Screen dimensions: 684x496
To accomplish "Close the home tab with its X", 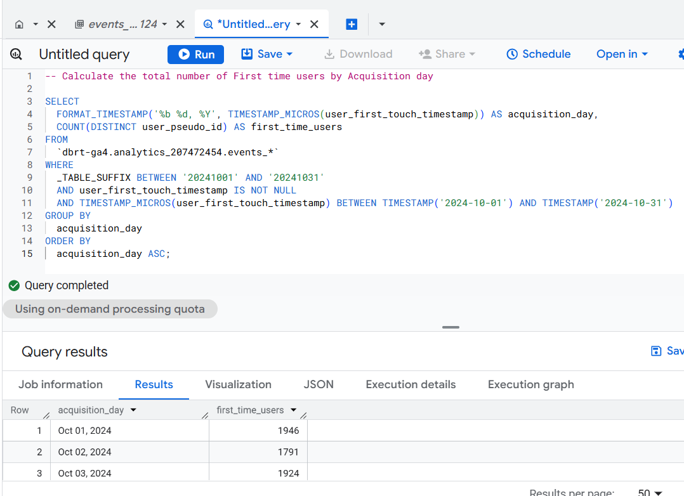I will [x=52, y=24].
